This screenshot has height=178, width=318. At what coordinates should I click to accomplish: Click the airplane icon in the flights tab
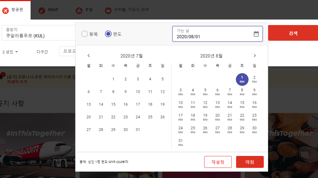pyautogui.click(x=6, y=10)
